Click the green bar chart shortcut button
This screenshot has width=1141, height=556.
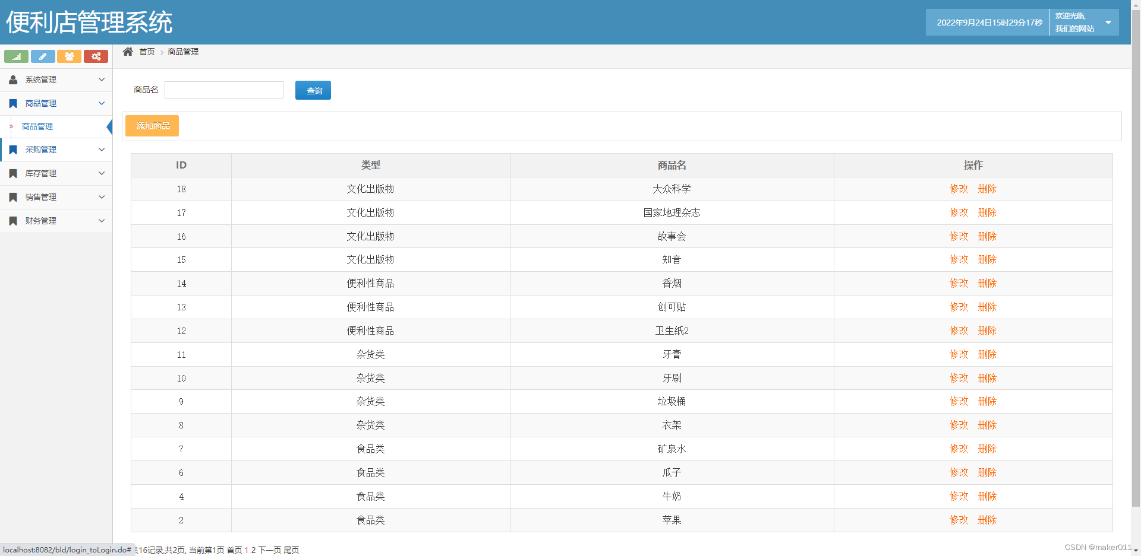tap(16, 56)
